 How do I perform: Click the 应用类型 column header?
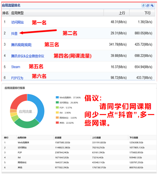pyautogui.click(x=17, y=13)
